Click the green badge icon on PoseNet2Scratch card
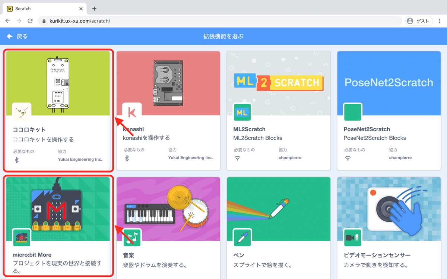 (x=352, y=112)
